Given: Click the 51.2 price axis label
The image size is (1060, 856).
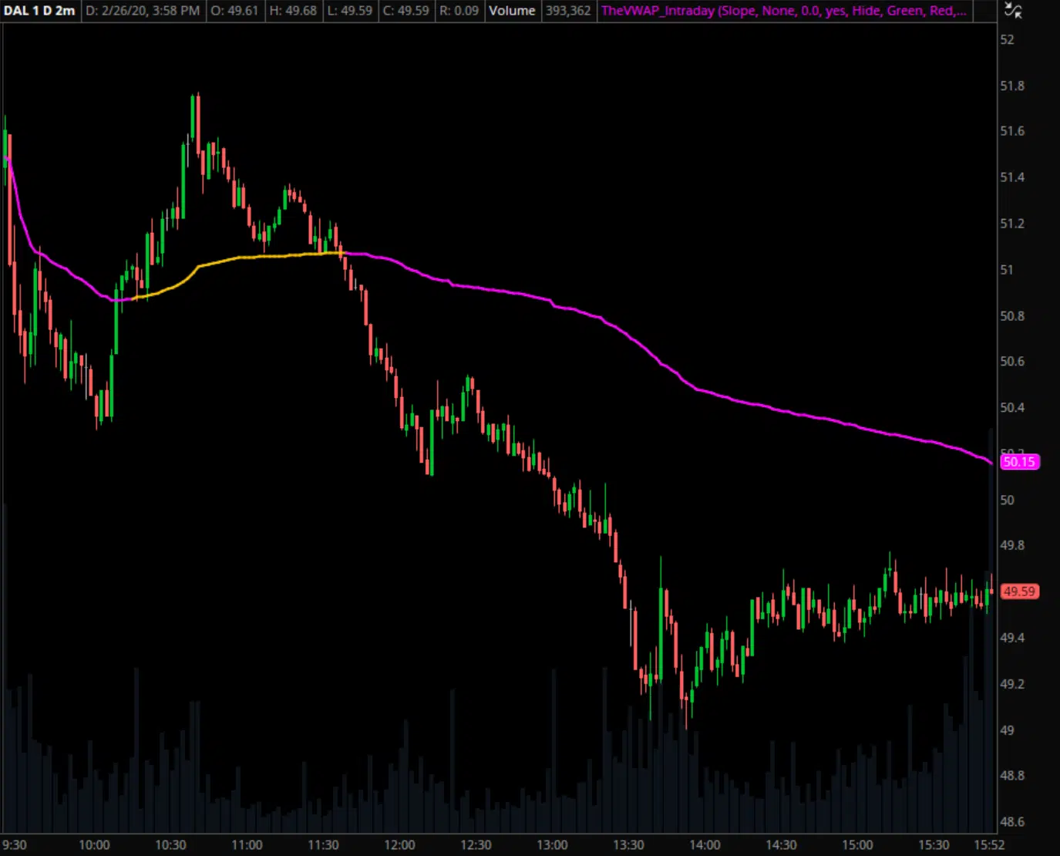Looking at the screenshot, I should point(1012,224).
